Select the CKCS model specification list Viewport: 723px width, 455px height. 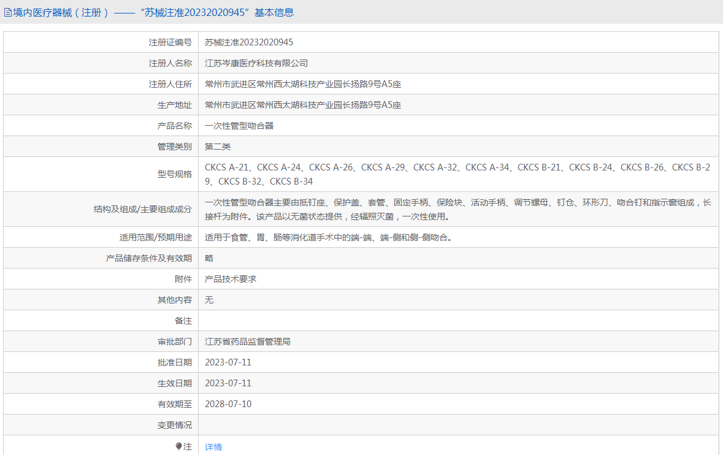(x=457, y=174)
